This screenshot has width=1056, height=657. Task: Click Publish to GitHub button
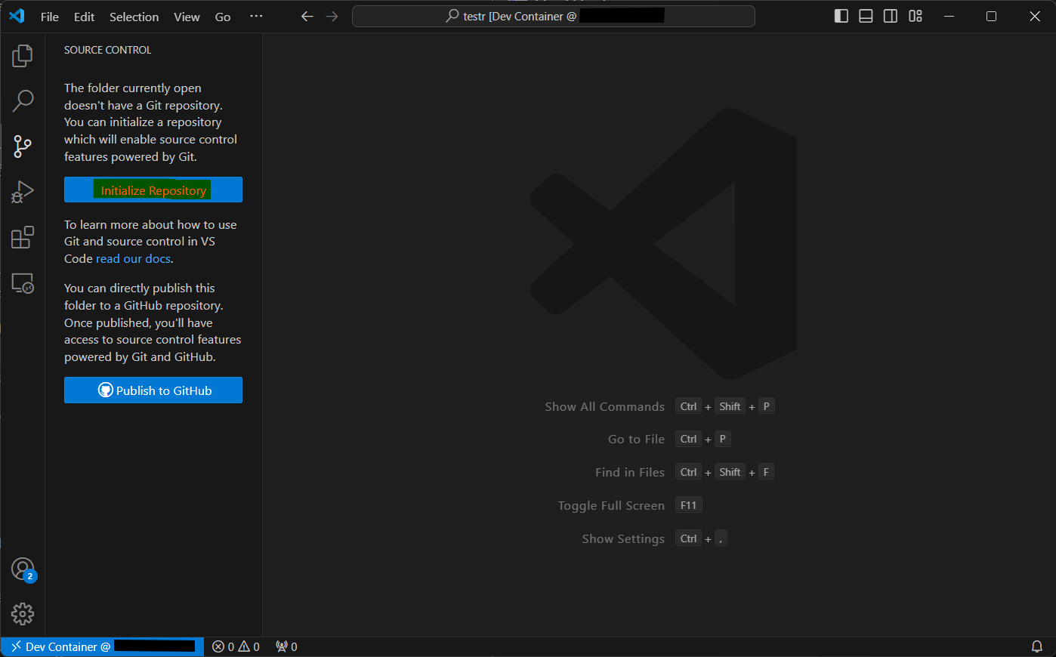click(x=153, y=390)
